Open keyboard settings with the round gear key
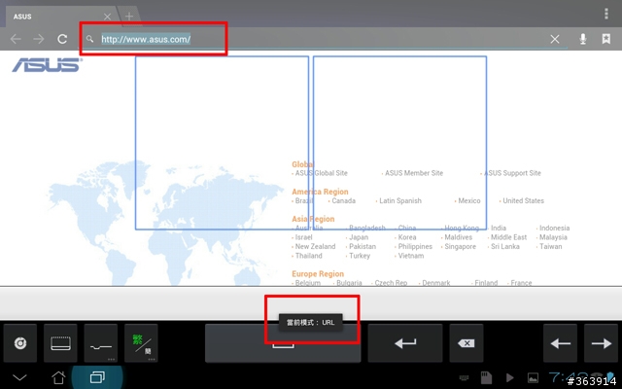Image resolution: width=622 pixels, height=389 pixels. tap(20, 343)
